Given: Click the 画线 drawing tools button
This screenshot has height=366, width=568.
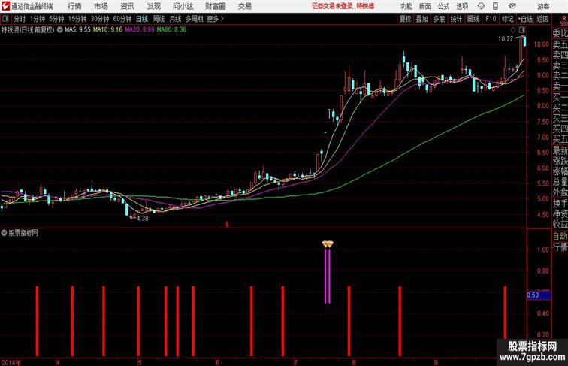Looking at the screenshot, I should 473,19.
